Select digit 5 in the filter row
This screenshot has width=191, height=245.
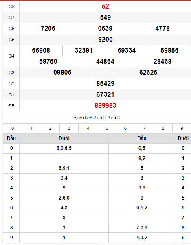tap(107, 128)
